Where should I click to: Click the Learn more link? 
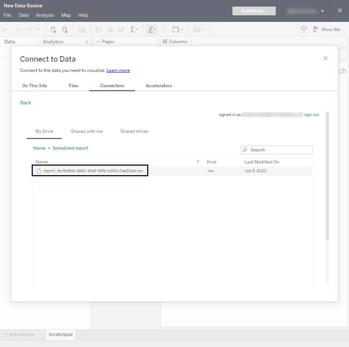pos(118,70)
